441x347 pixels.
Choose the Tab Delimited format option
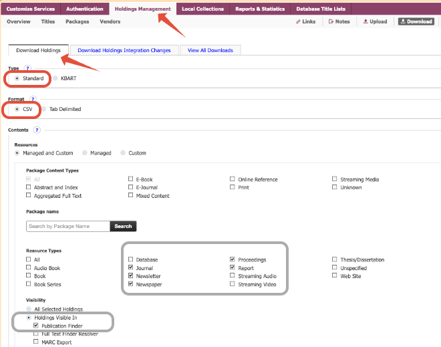pyautogui.click(x=44, y=109)
